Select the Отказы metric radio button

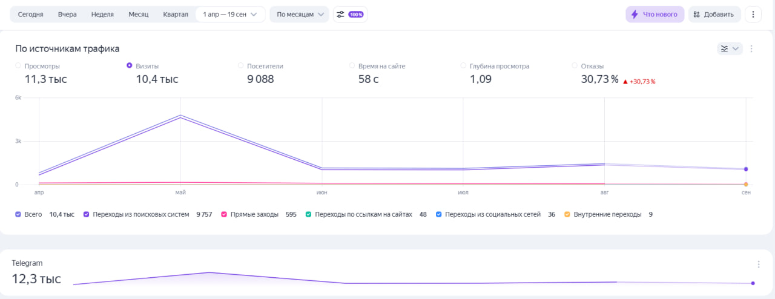point(575,65)
